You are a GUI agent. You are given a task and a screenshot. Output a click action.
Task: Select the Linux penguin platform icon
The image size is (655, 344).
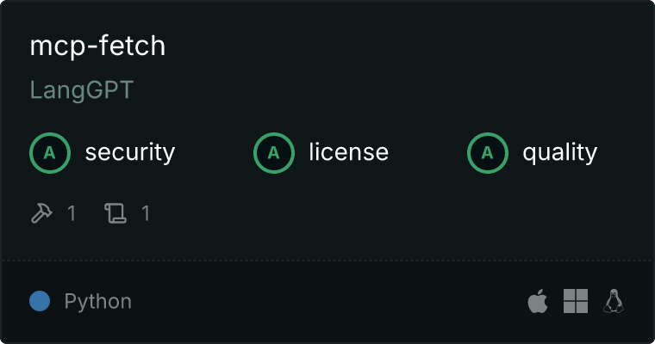(614, 301)
